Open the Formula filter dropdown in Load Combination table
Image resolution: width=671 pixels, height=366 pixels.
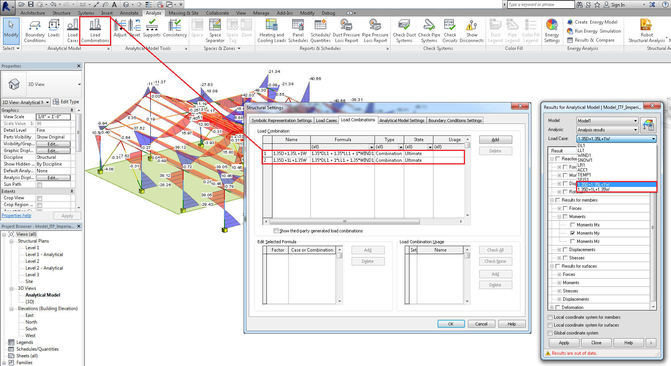(371, 146)
